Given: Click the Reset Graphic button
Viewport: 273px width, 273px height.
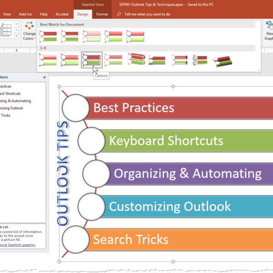Looking at the screenshot, I should pos(269,31).
